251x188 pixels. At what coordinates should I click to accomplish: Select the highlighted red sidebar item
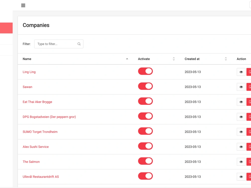click(x=6, y=28)
